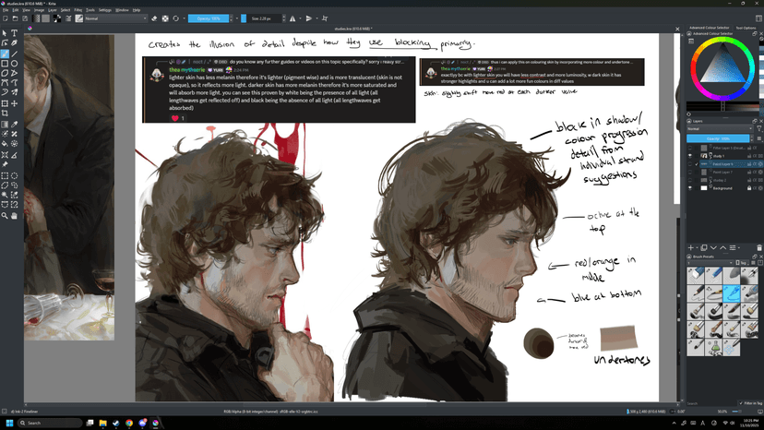Select the Rectangle shape tool

coord(5,64)
